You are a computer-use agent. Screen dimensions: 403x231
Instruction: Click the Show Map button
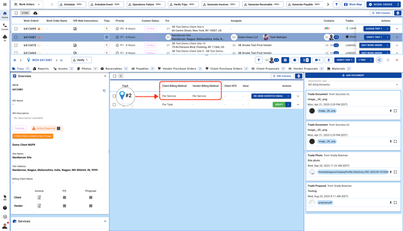point(353,4)
